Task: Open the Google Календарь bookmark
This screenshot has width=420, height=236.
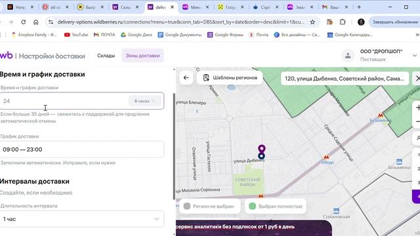Action: [350, 35]
